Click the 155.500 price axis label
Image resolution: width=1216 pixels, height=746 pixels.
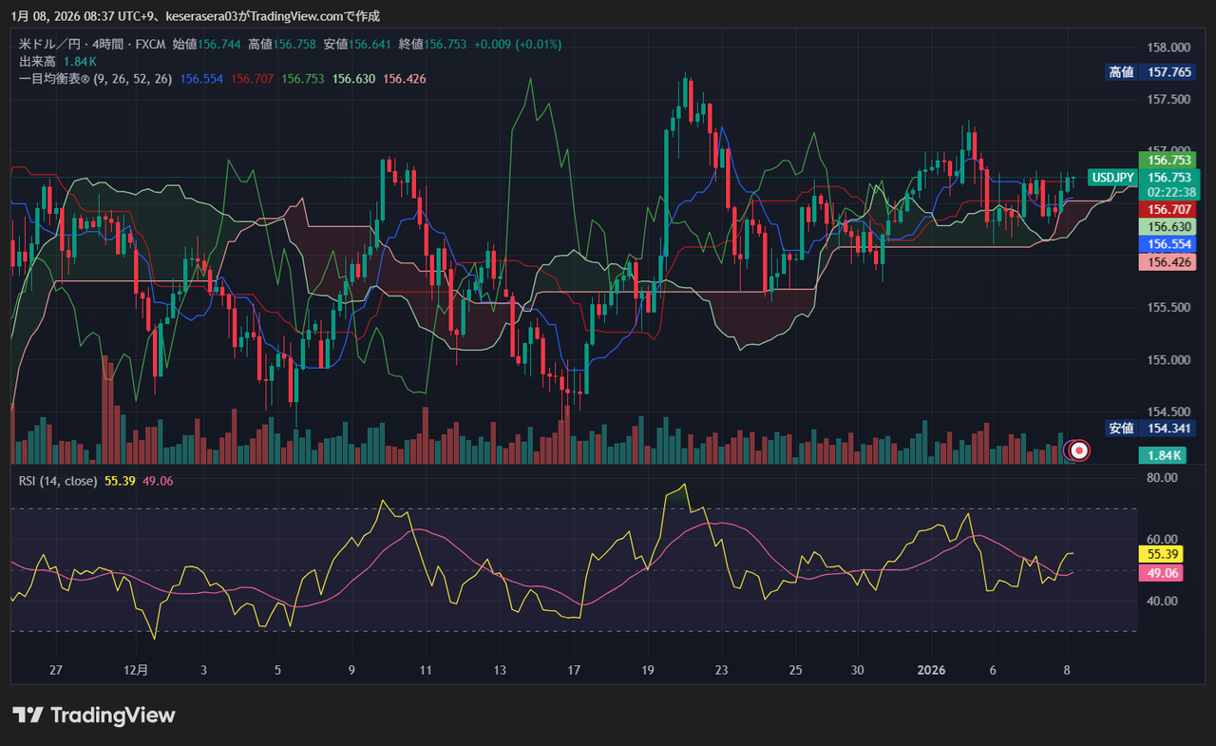[1169, 308]
